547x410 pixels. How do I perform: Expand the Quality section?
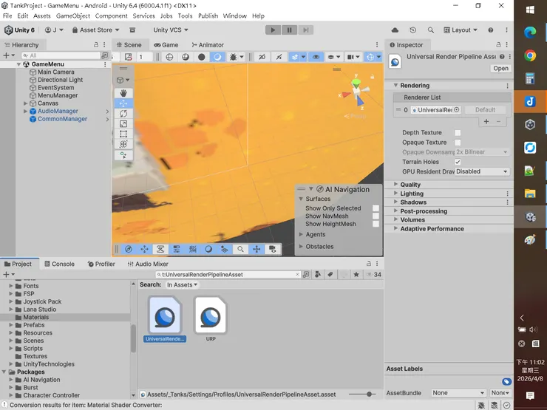[x=410, y=185]
